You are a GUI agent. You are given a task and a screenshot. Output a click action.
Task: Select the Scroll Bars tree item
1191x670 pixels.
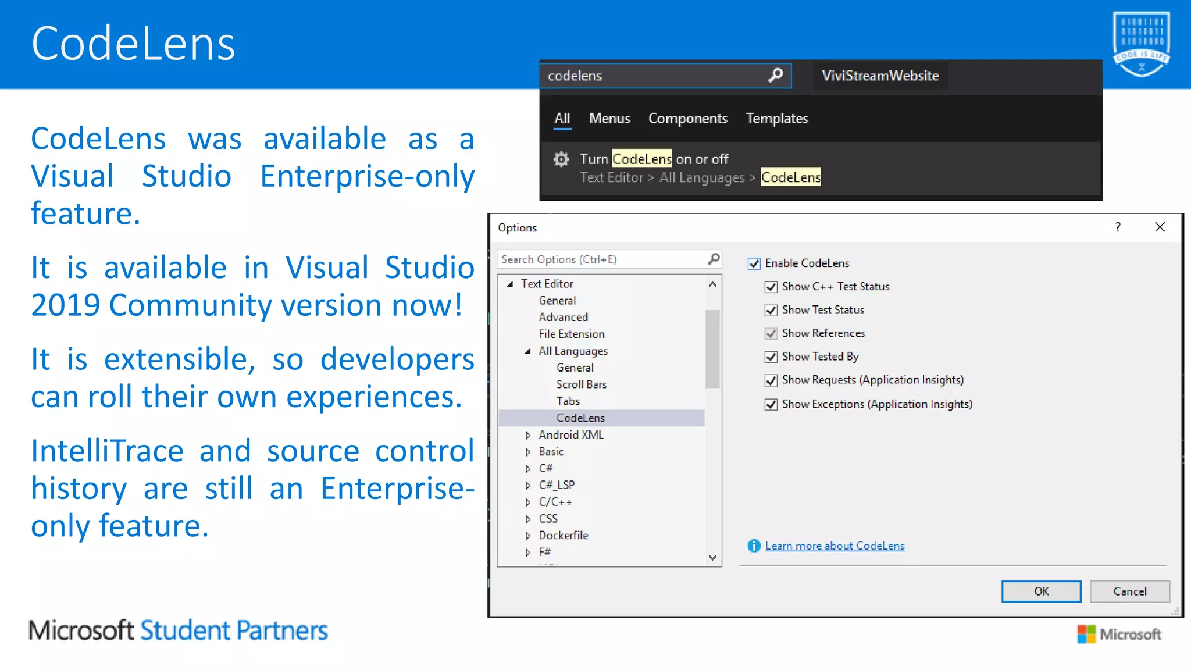click(x=581, y=385)
